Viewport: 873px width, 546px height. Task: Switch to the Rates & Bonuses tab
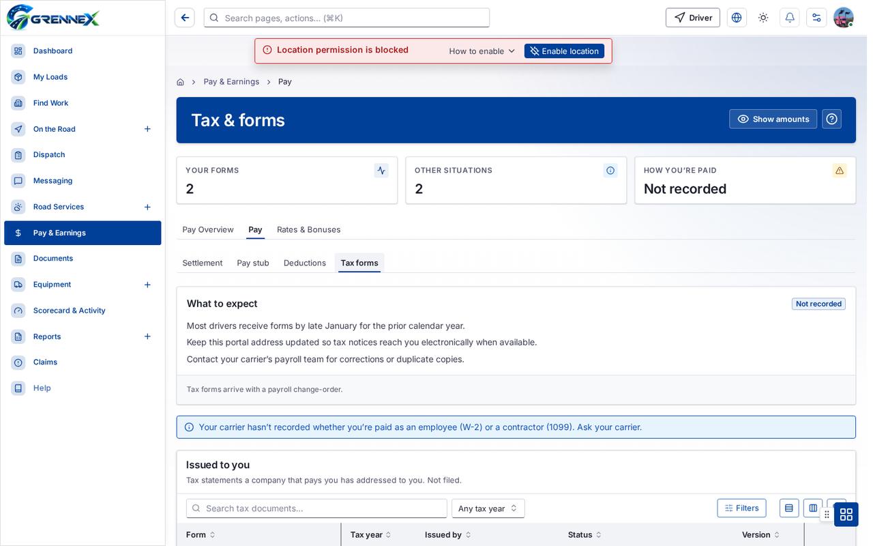(x=309, y=230)
